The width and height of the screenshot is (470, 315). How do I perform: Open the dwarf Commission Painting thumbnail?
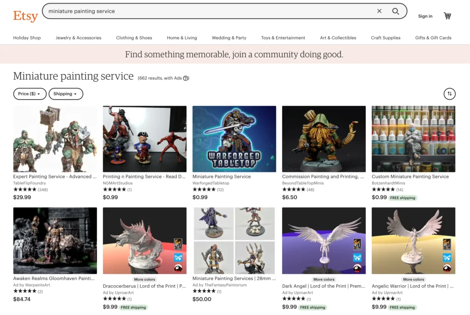pyautogui.click(x=324, y=139)
